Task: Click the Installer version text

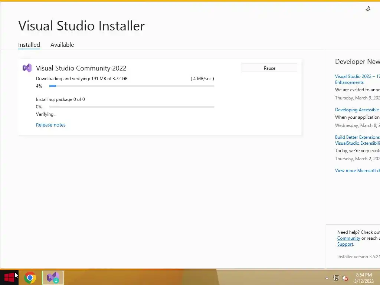Action: [x=358, y=257]
